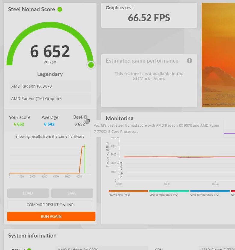Click the Legendary rating label
The height and width of the screenshot is (250, 235).
[50, 74]
